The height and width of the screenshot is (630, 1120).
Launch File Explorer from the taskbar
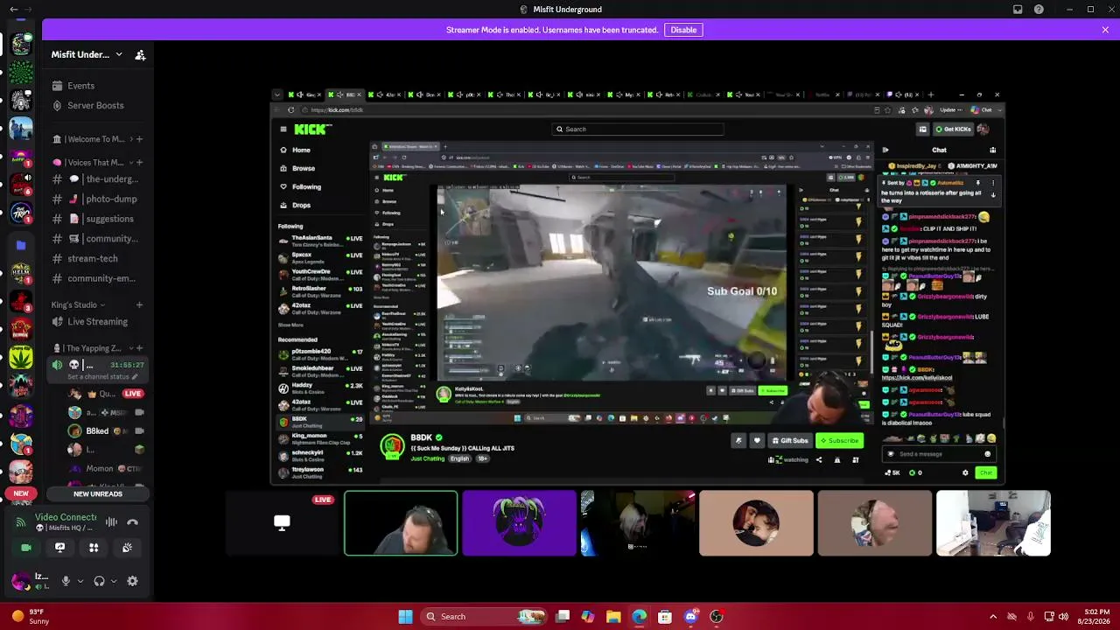click(613, 617)
